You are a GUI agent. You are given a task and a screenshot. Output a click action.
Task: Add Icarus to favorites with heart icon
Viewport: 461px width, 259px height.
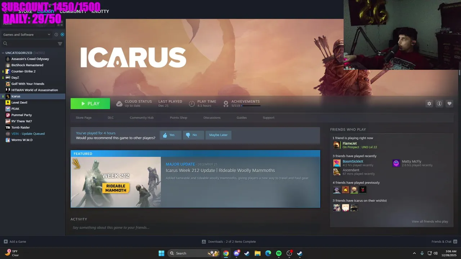tap(449, 104)
